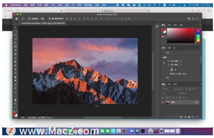
Task: Open the 3D menu in menu bar
Action: coord(73,5)
